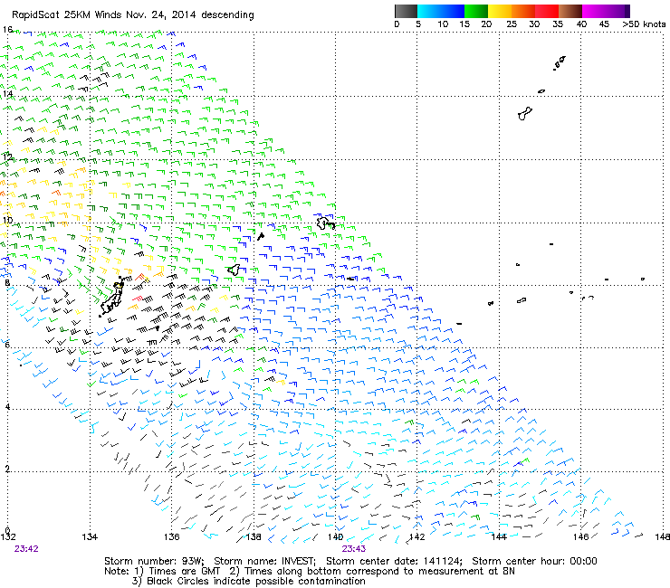Click the longitude axis label '144'
This screenshot has width=670, height=588.
pyautogui.click(x=499, y=536)
